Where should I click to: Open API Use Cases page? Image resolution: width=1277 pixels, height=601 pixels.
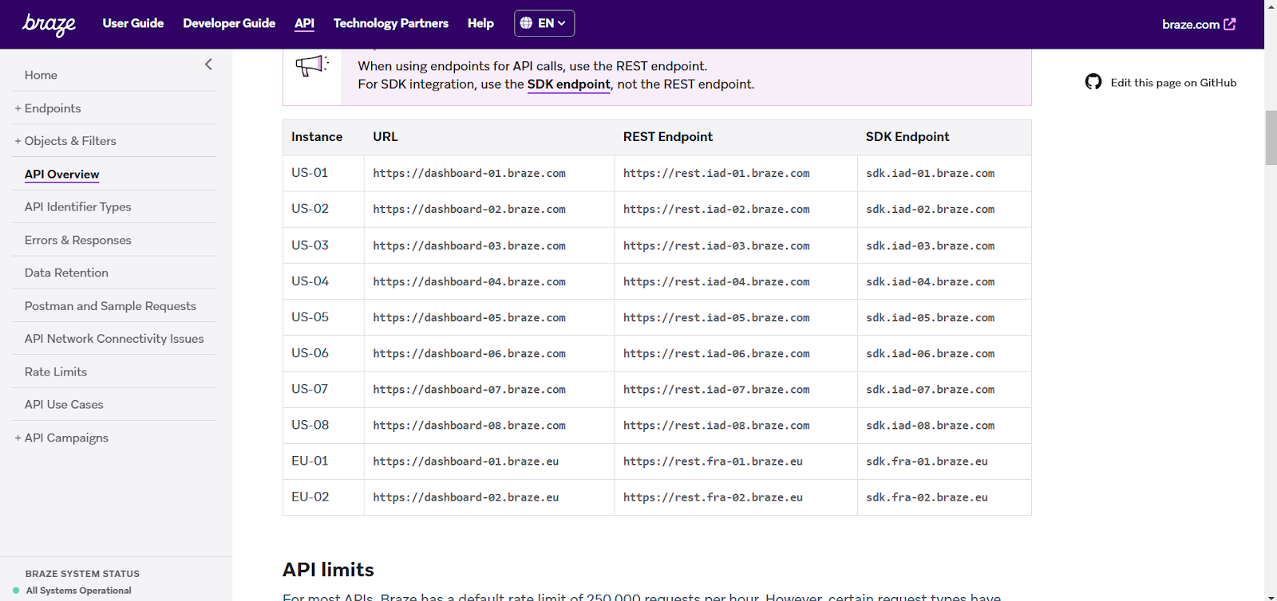click(x=64, y=405)
